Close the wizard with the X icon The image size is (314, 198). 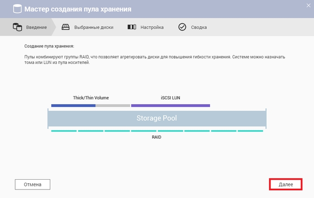[x=309, y=6]
